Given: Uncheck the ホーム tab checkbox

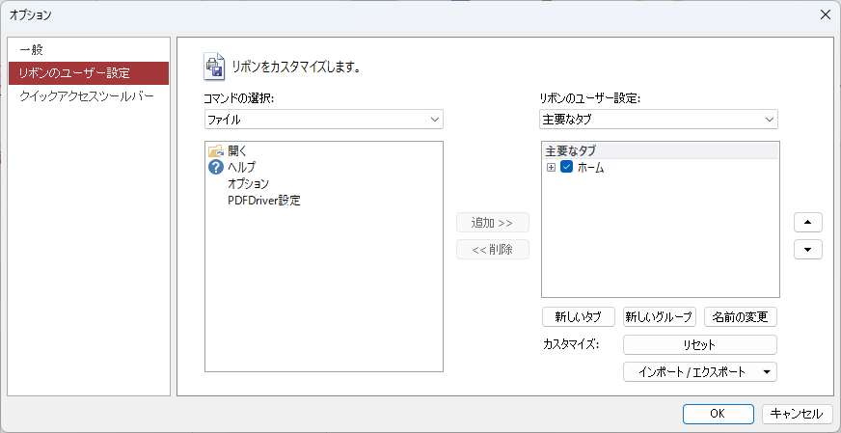Looking at the screenshot, I should [567, 168].
